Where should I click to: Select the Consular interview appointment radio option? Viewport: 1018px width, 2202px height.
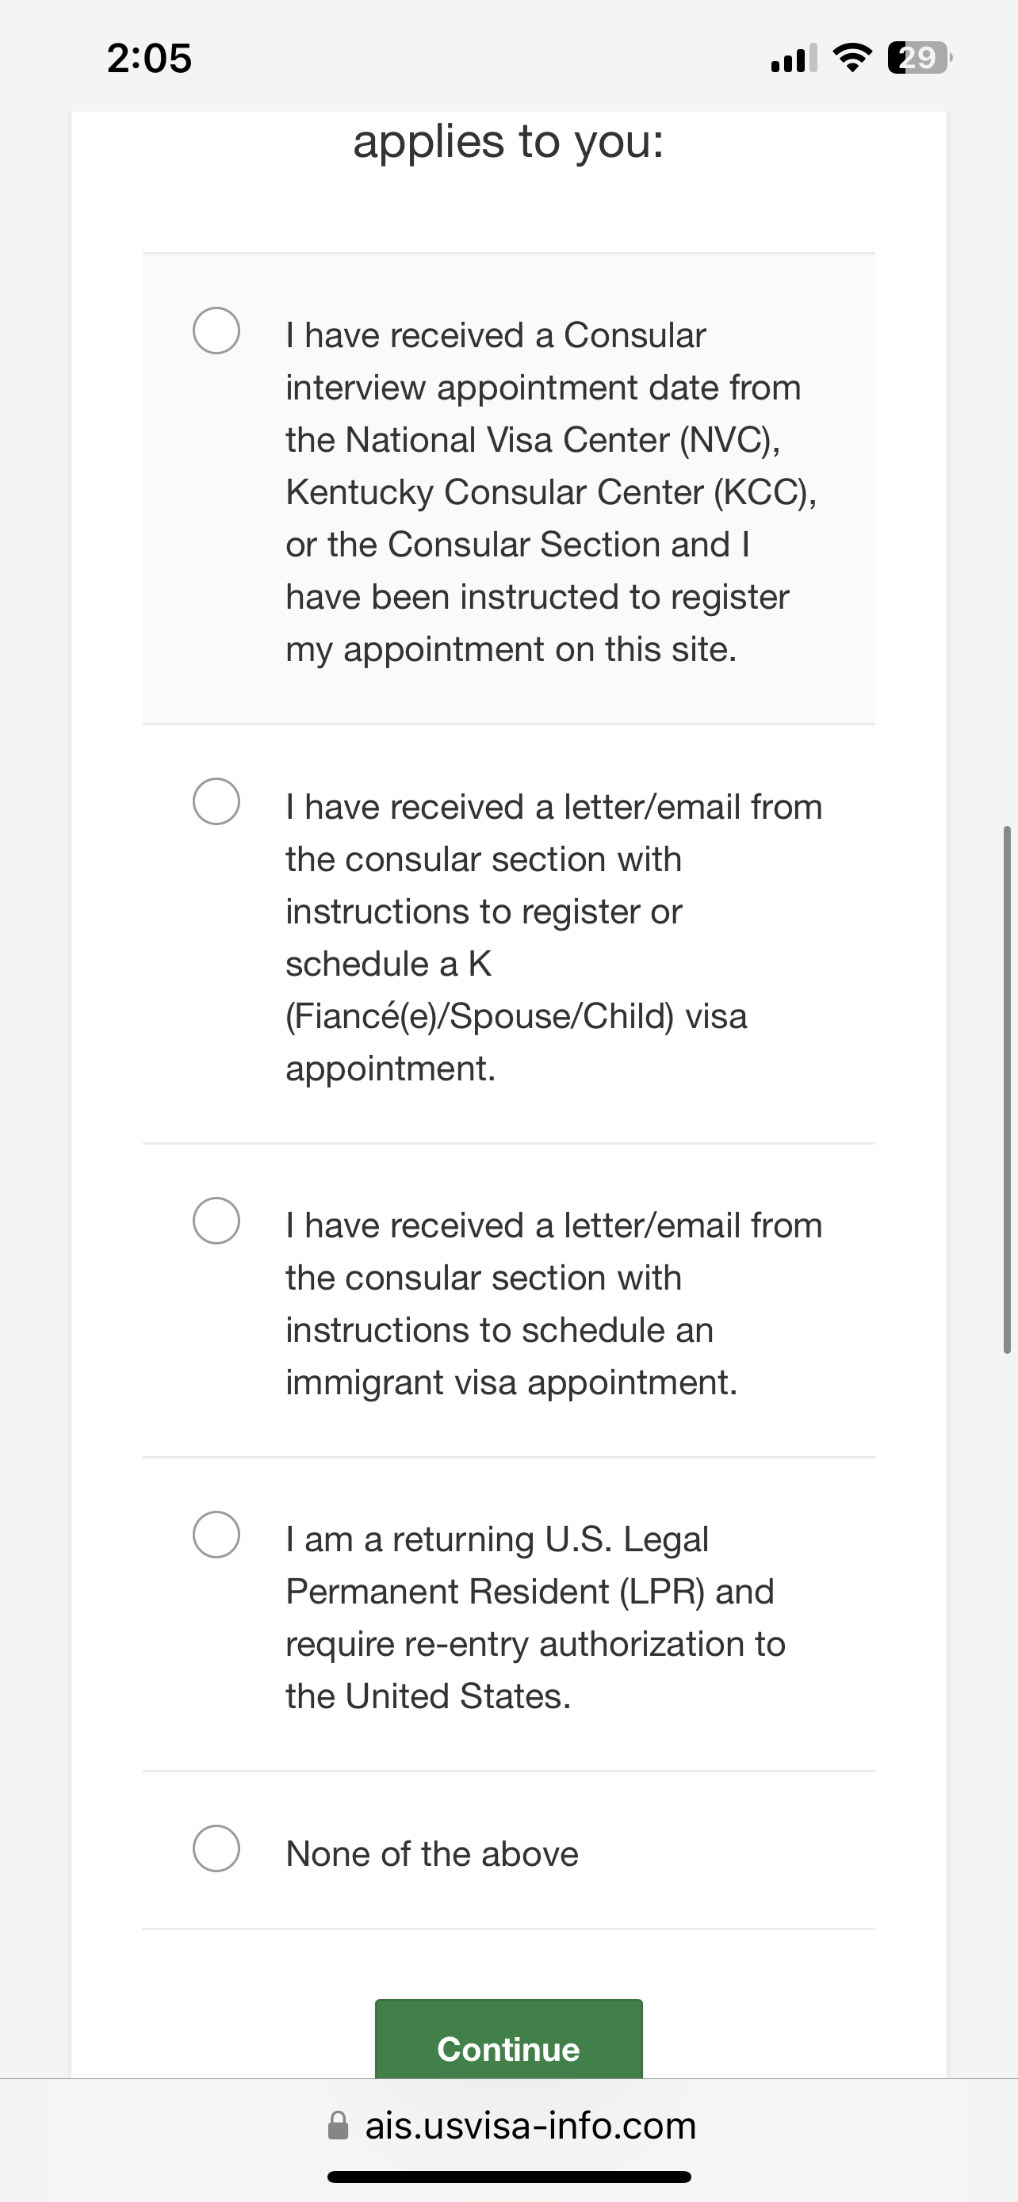pyautogui.click(x=216, y=331)
